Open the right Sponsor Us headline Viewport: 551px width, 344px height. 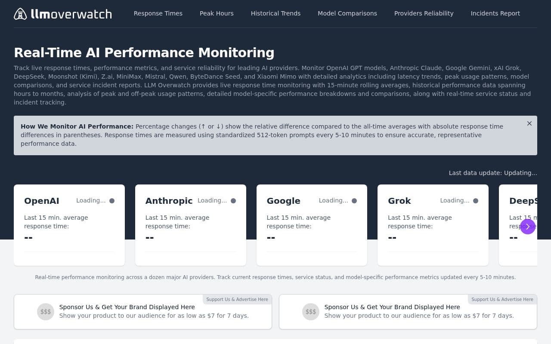[x=392, y=307]
